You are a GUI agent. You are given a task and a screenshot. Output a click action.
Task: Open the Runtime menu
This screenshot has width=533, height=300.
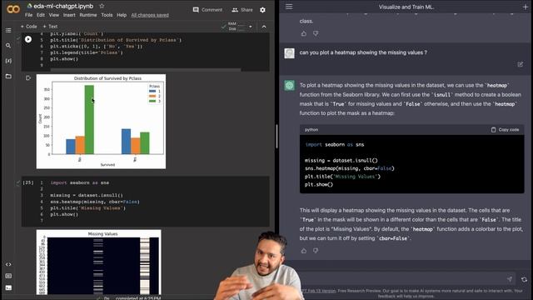coord(88,15)
